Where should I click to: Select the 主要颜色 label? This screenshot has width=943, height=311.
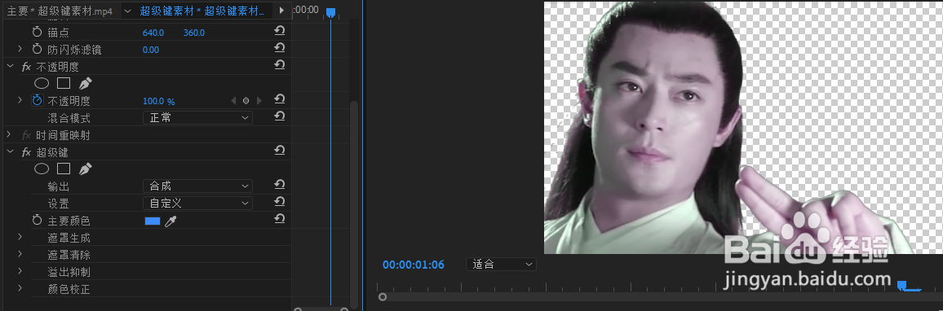point(69,221)
